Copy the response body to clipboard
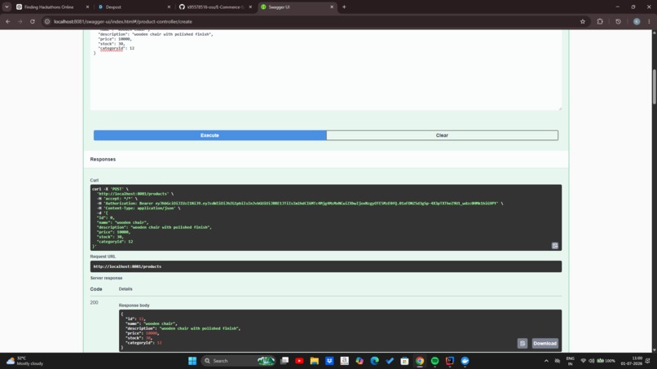Viewport: 657px width, 369px height. tap(522, 344)
